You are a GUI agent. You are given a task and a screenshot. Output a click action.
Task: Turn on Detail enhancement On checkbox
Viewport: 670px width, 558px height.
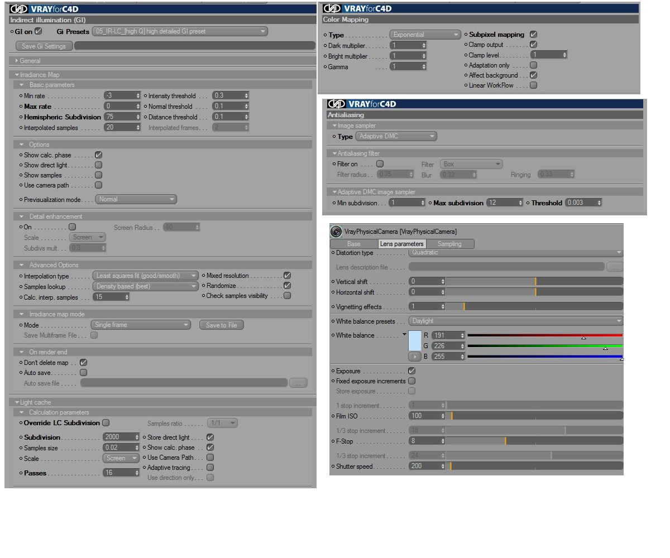[72, 227]
